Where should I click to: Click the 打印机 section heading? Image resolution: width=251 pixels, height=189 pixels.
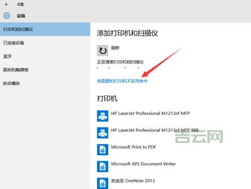click(107, 99)
